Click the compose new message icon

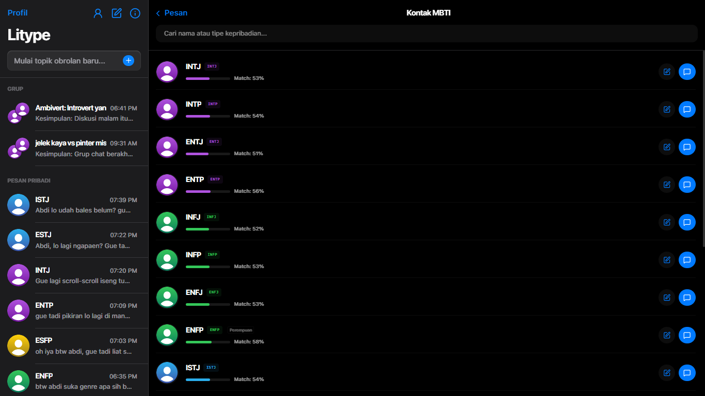coord(117,13)
